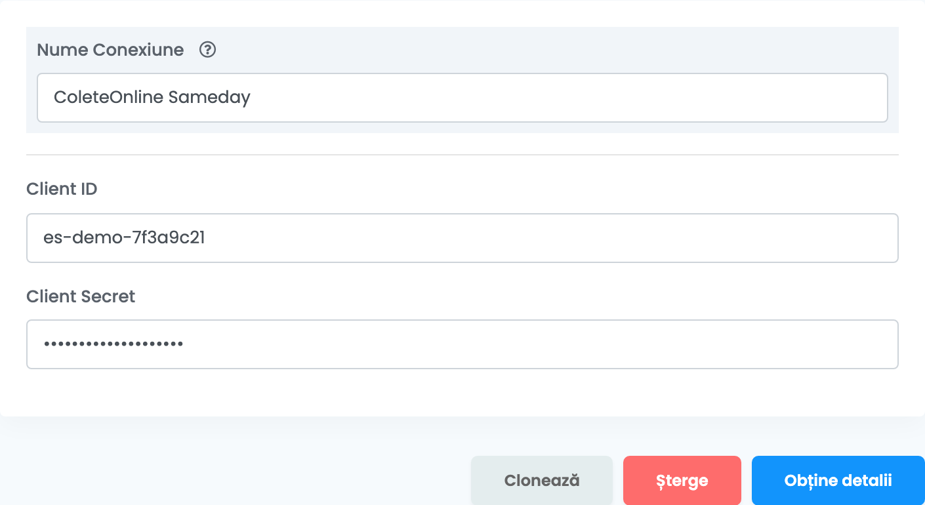Screen dimensions: 925x505
Task: Click the red delete button
Action: pos(682,481)
